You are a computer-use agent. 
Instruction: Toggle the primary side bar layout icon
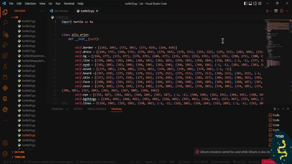[245, 4]
